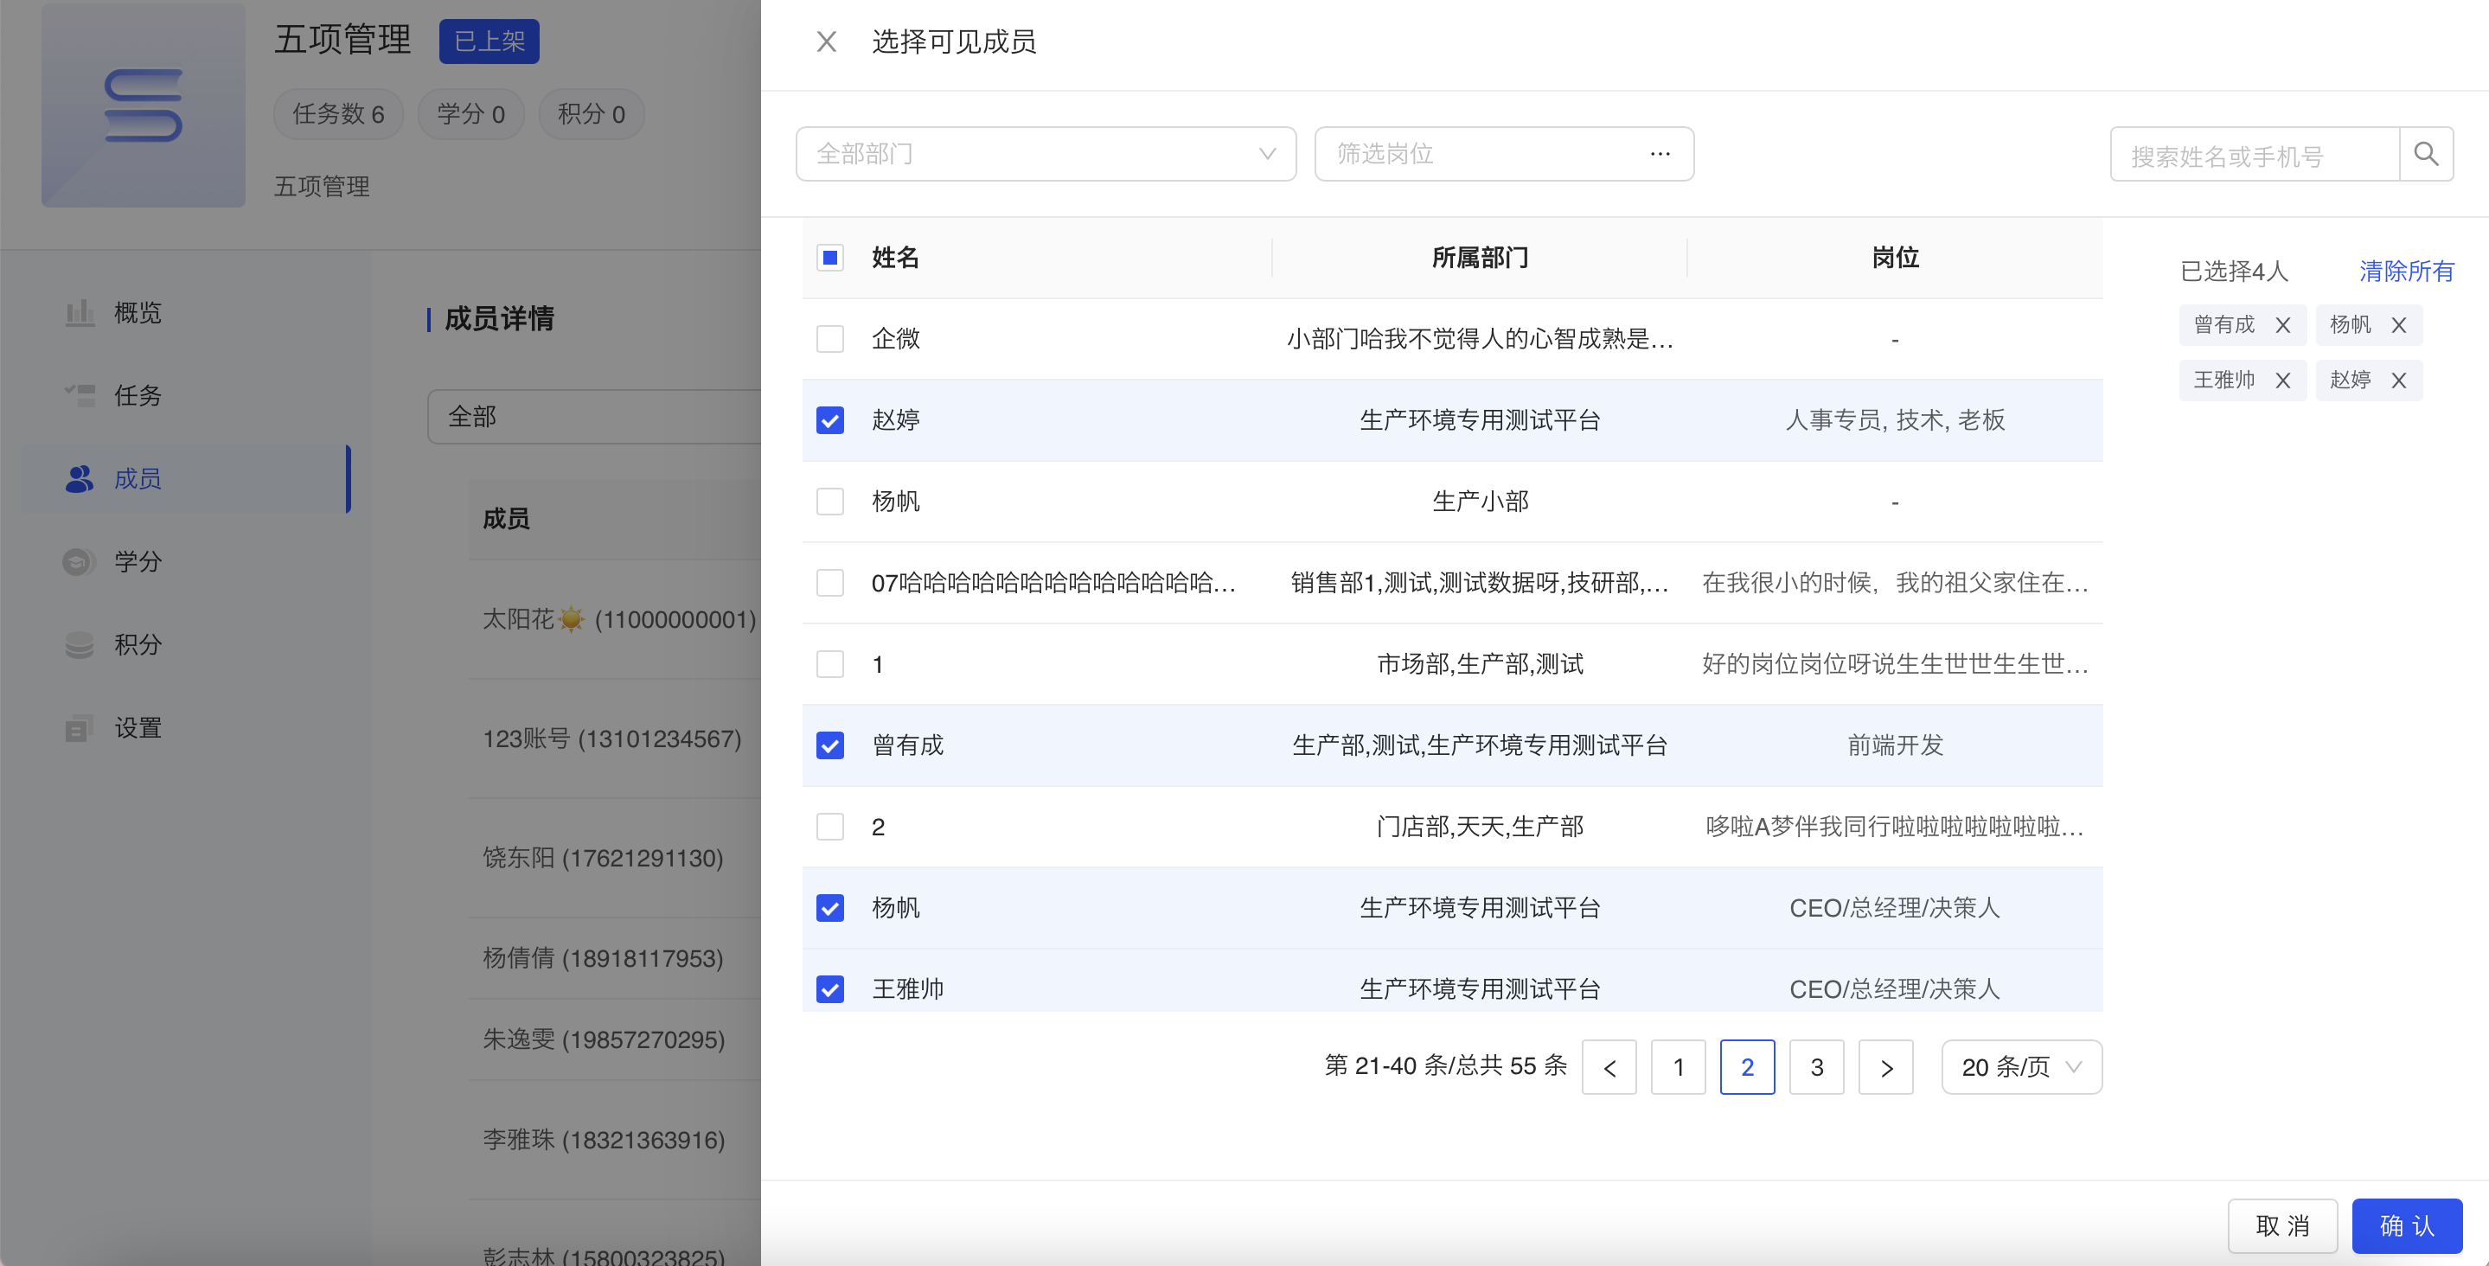Uncheck 杨帆 CEO row checkbox
Screen dimensions: 2489x1266
point(830,907)
